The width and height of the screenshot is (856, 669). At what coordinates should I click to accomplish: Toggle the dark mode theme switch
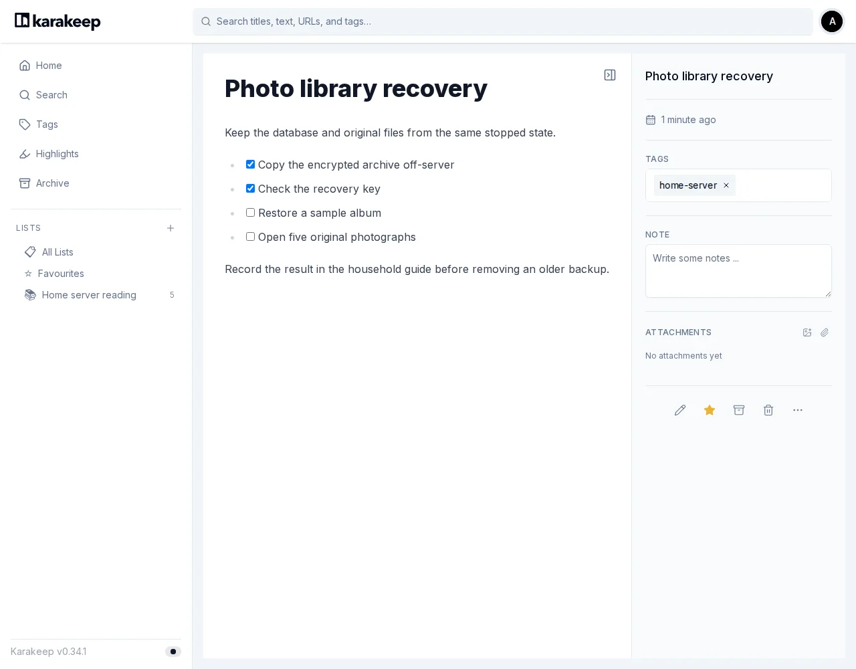tap(173, 652)
